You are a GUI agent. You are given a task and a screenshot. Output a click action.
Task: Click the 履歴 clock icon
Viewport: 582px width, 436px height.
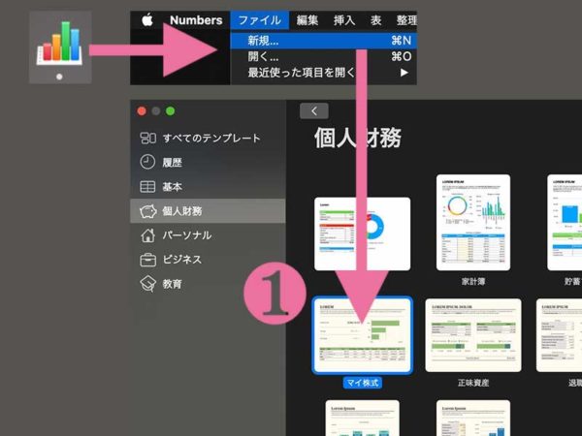click(x=147, y=162)
